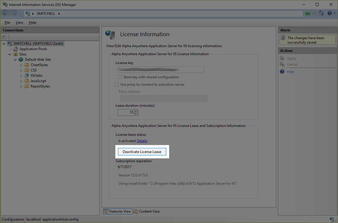Viewport: 338px width, 223px height.
Task: Click the Cancel icon in Actions
Action: click(282, 64)
